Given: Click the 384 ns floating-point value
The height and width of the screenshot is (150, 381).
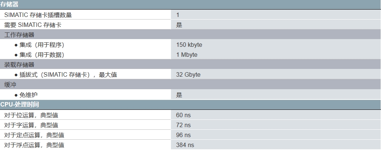Looking at the screenshot, I should coord(185,145).
